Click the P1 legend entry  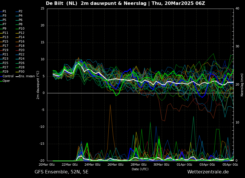click(3, 11)
